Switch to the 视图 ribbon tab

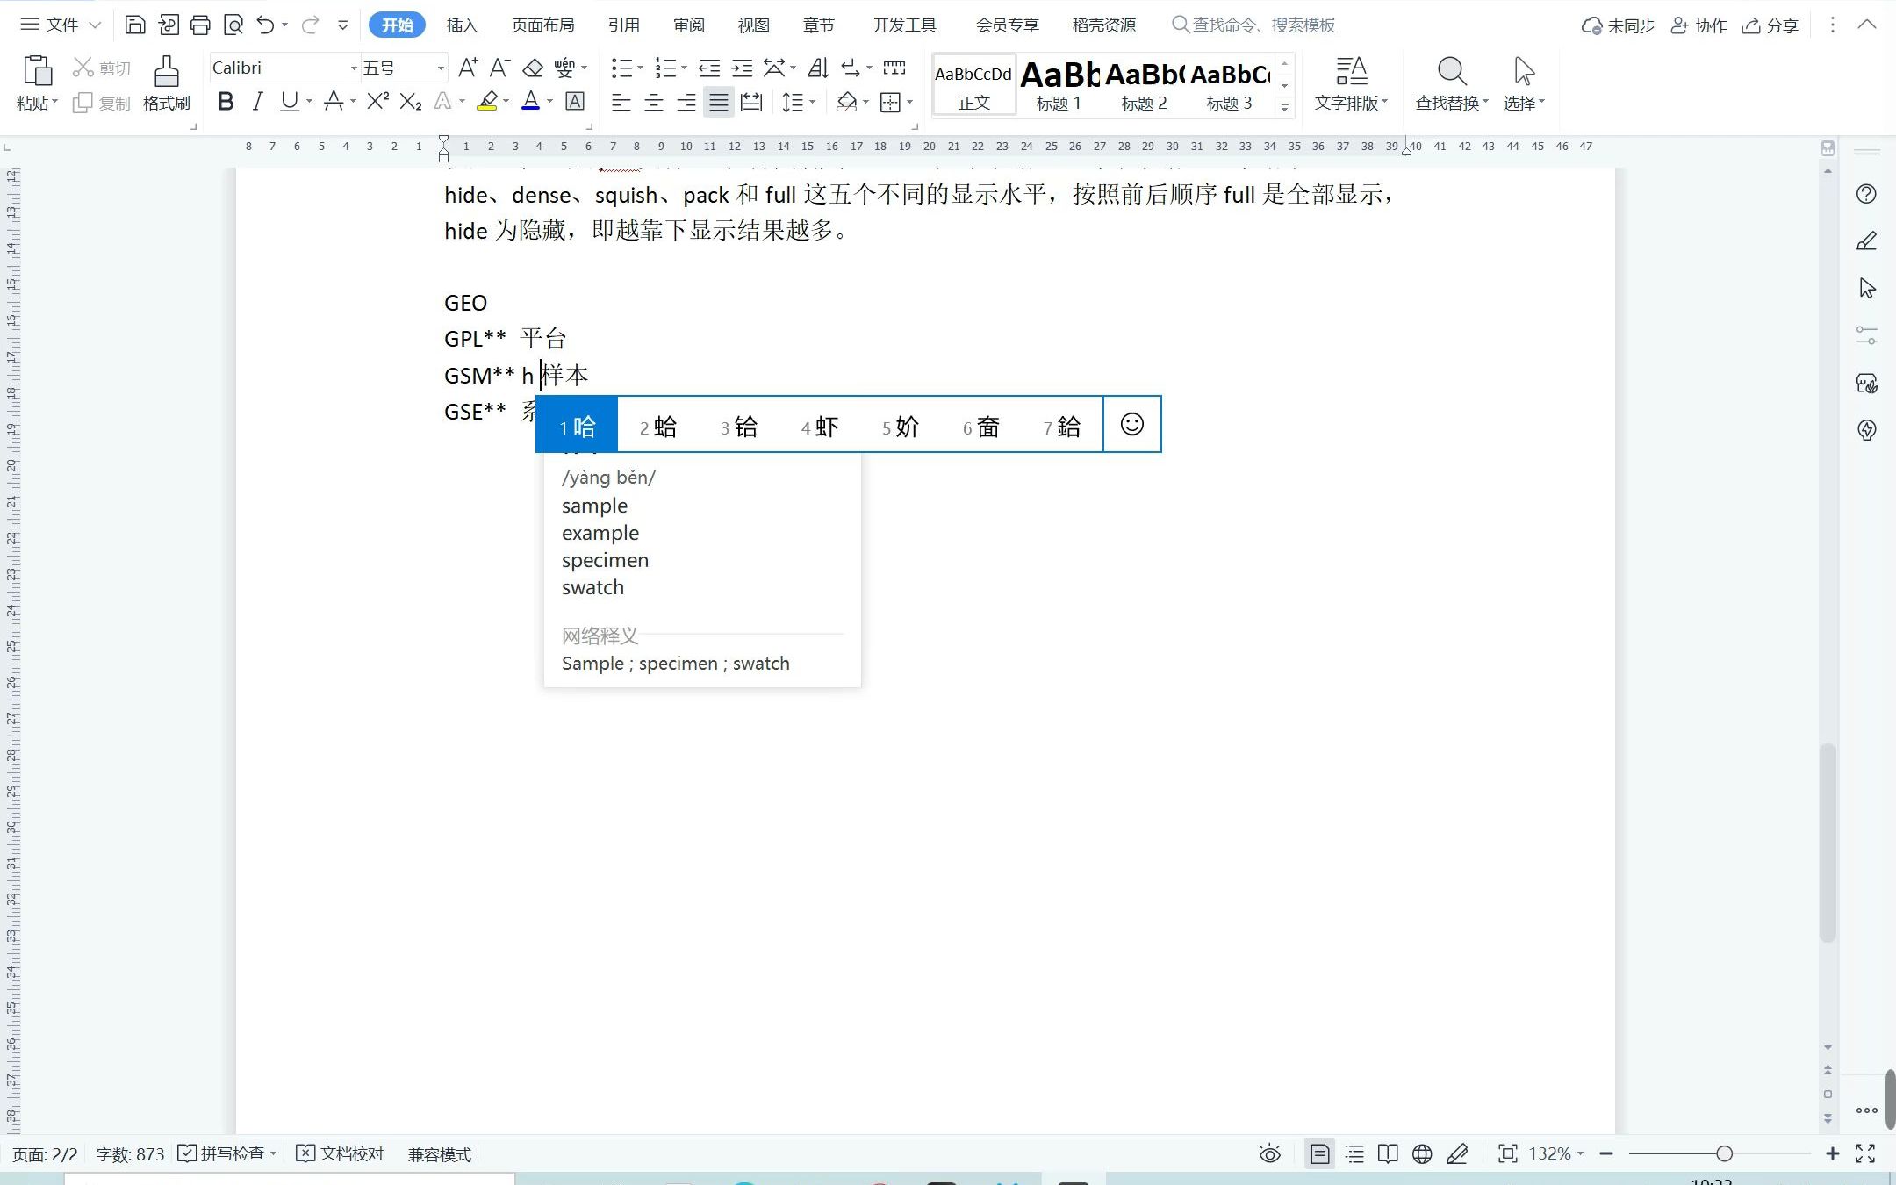tap(753, 25)
